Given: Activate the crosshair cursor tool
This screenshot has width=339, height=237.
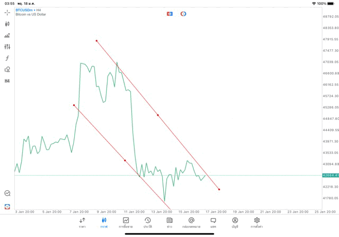Looking at the screenshot, I should point(7,12).
